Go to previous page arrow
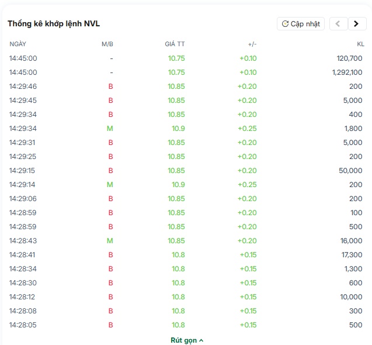Viewport: 372px width, 345px height. click(x=339, y=24)
